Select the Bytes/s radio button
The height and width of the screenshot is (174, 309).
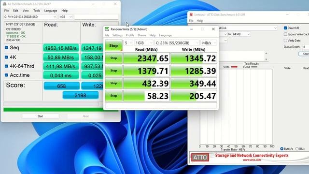tap(282, 149)
